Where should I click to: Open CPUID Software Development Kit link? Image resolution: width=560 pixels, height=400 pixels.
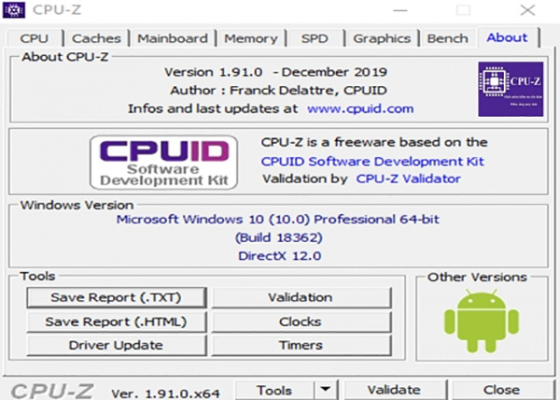pyautogui.click(x=372, y=162)
